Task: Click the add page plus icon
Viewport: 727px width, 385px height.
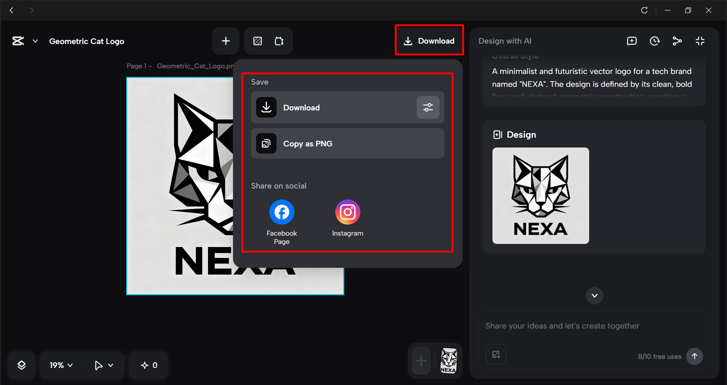Action: coord(225,41)
